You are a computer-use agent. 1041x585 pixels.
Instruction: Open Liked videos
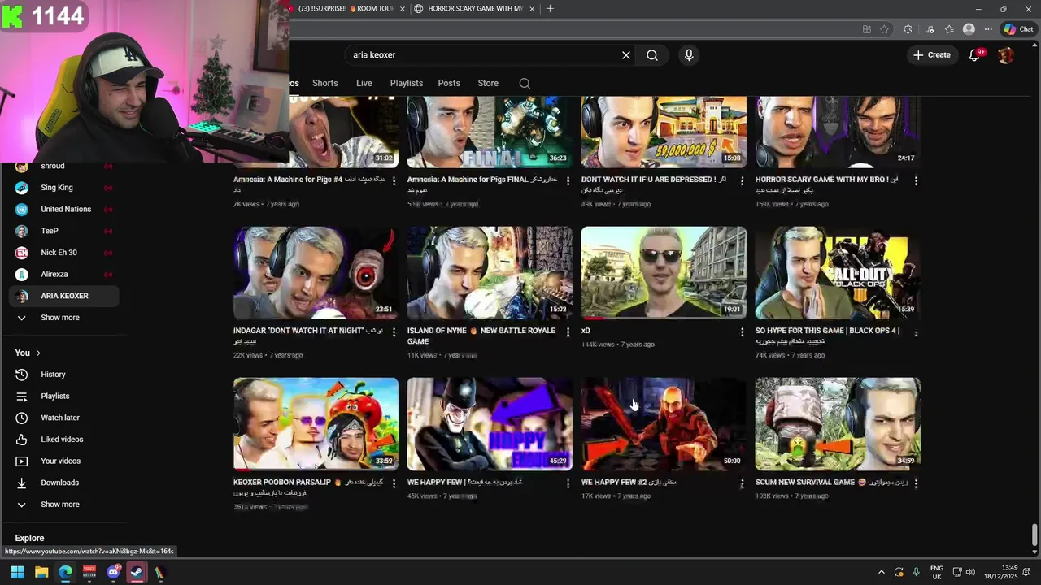click(x=64, y=440)
